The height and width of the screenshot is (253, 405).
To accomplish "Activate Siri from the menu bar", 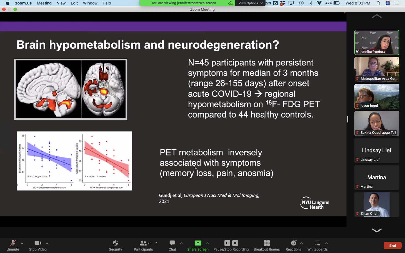I will pyautogui.click(x=388, y=3).
